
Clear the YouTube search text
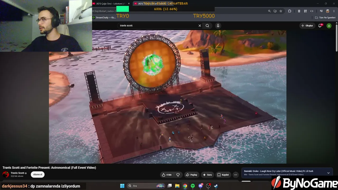coord(200,26)
